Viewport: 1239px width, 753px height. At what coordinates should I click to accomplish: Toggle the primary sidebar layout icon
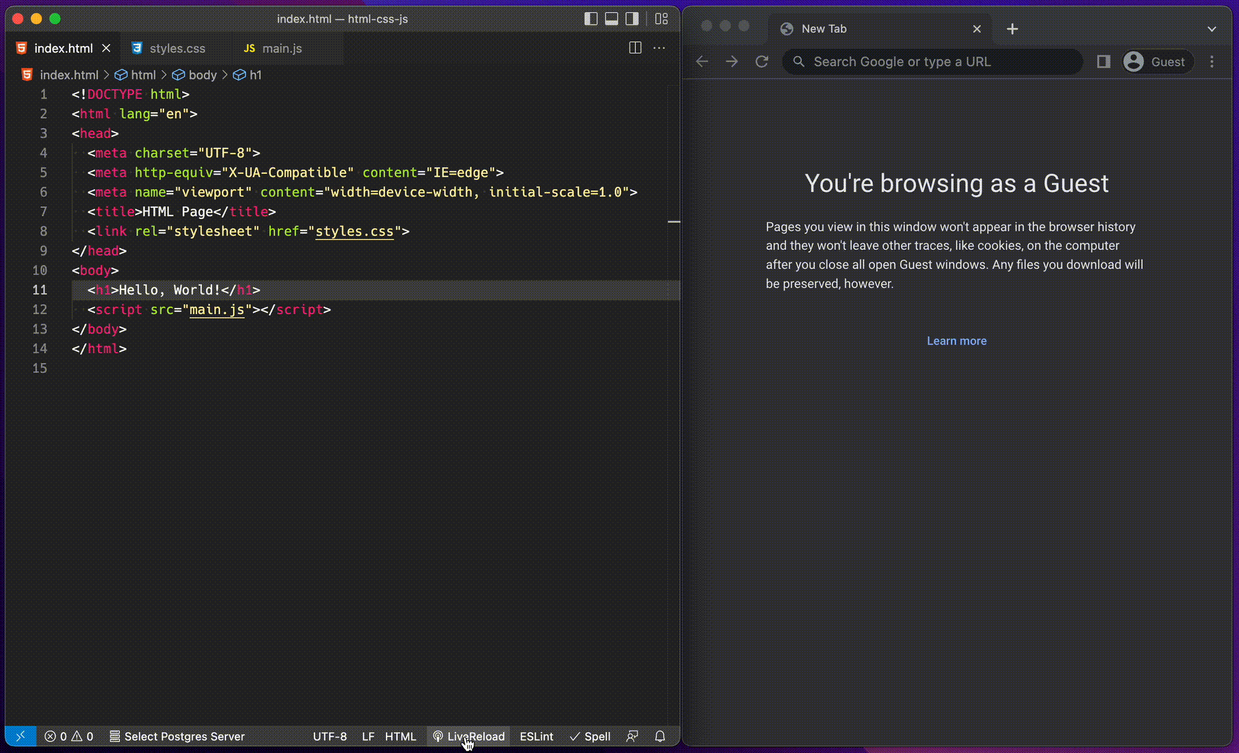tap(591, 19)
